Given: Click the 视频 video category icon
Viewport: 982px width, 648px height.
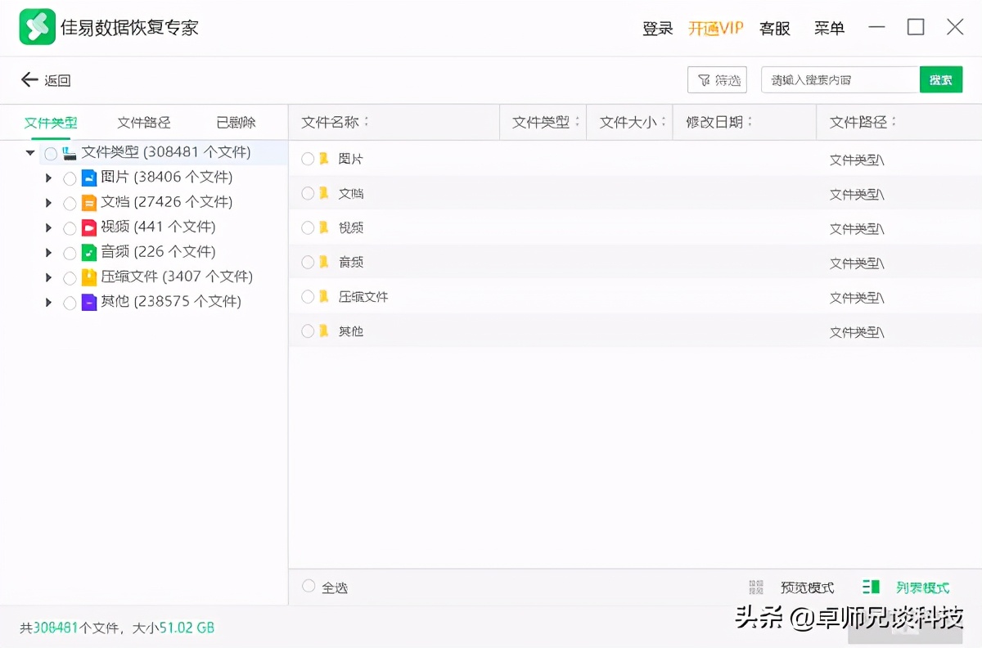Looking at the screenshot, I should [x=91, y=227].
